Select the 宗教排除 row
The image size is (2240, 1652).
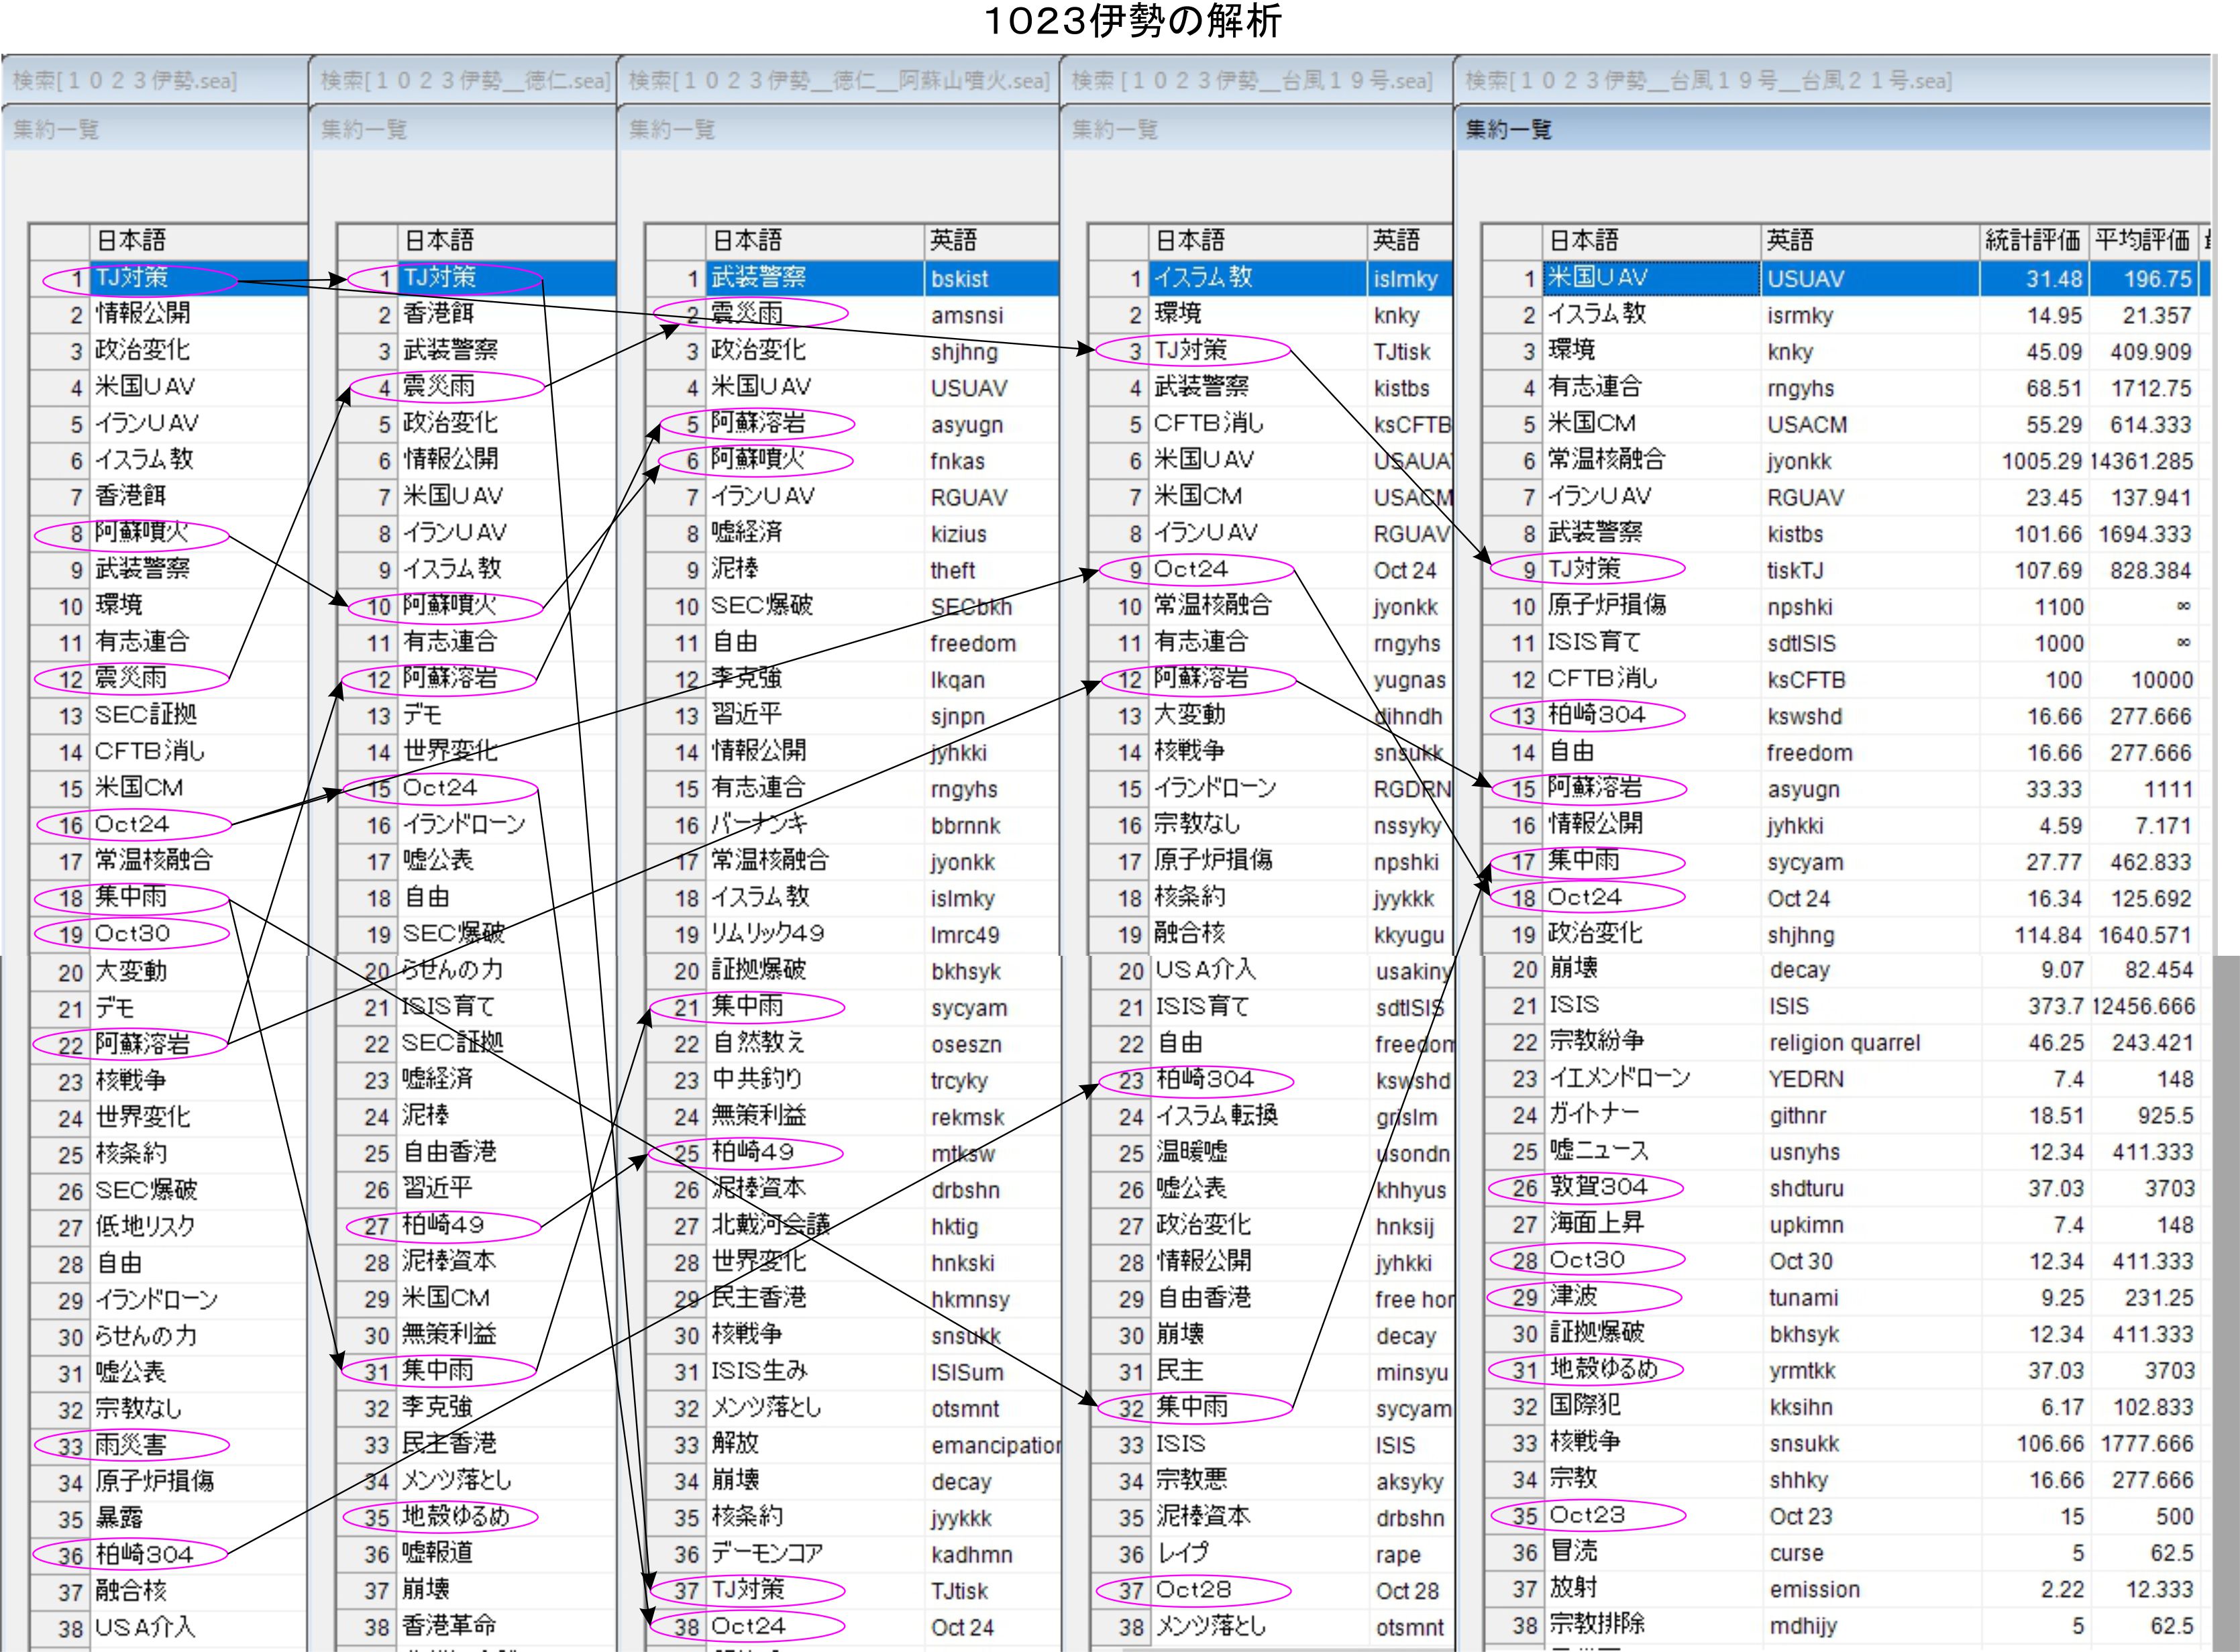pos(1596,1624)
